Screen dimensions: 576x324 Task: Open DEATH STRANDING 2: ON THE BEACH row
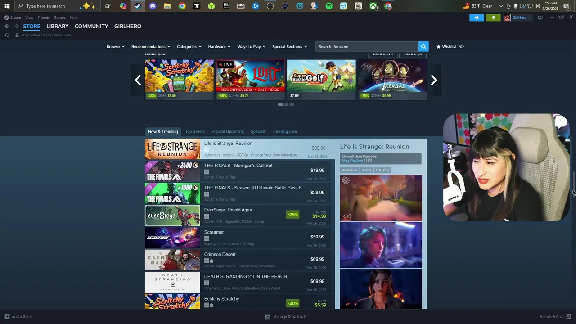[x=238, y=282]
